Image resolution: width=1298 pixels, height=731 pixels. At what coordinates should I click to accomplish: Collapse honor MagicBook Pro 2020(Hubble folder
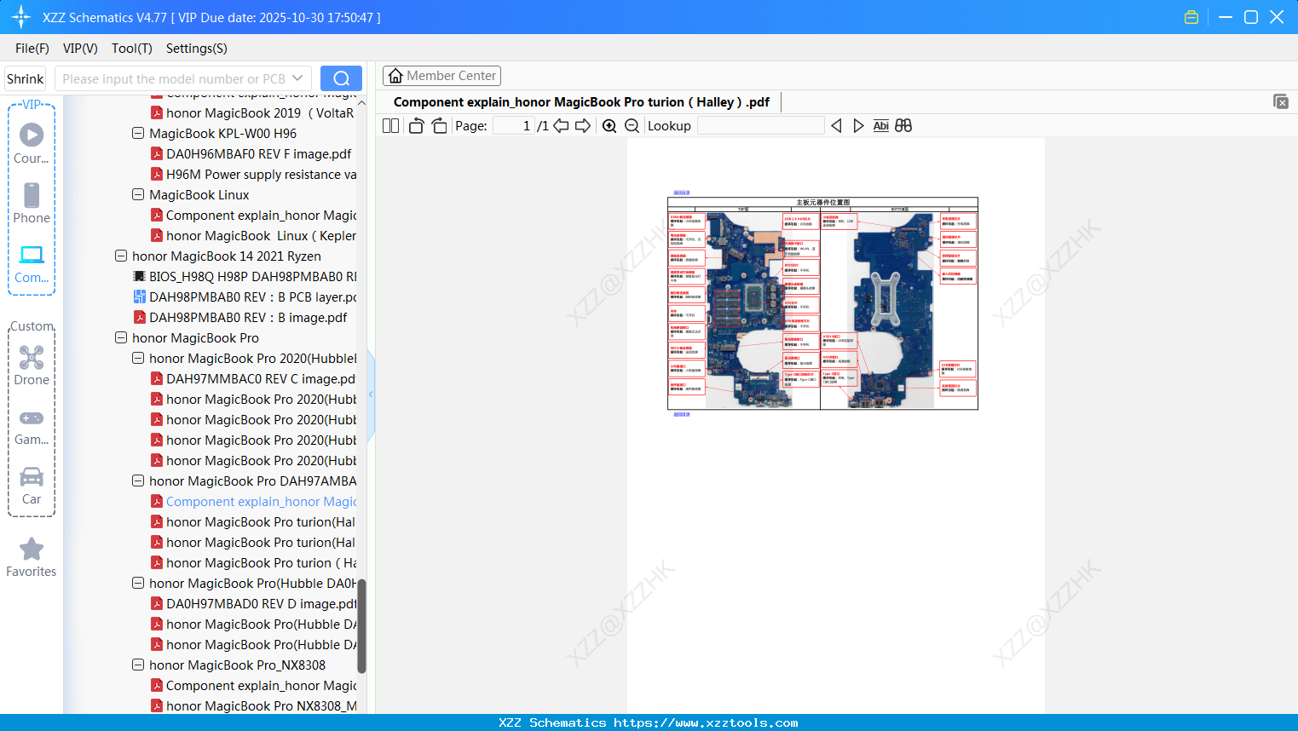click(x=138, y=359)
